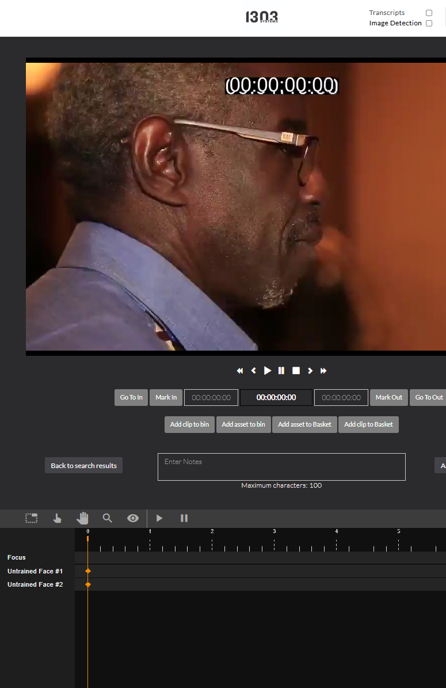The height and width of the screenshot is (688, 446).
Task: Fast forward the video
Action: click(x=323, y=371)
